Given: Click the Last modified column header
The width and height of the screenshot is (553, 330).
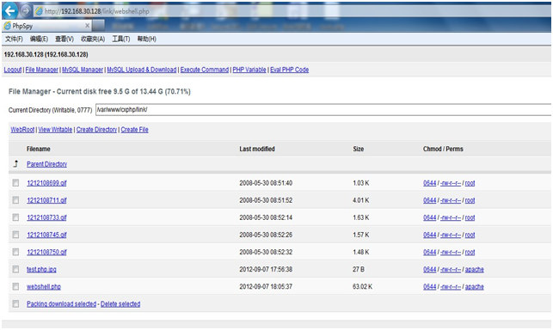Looking at the screenshot, I should pyautogui.click(x=257, y=149).
